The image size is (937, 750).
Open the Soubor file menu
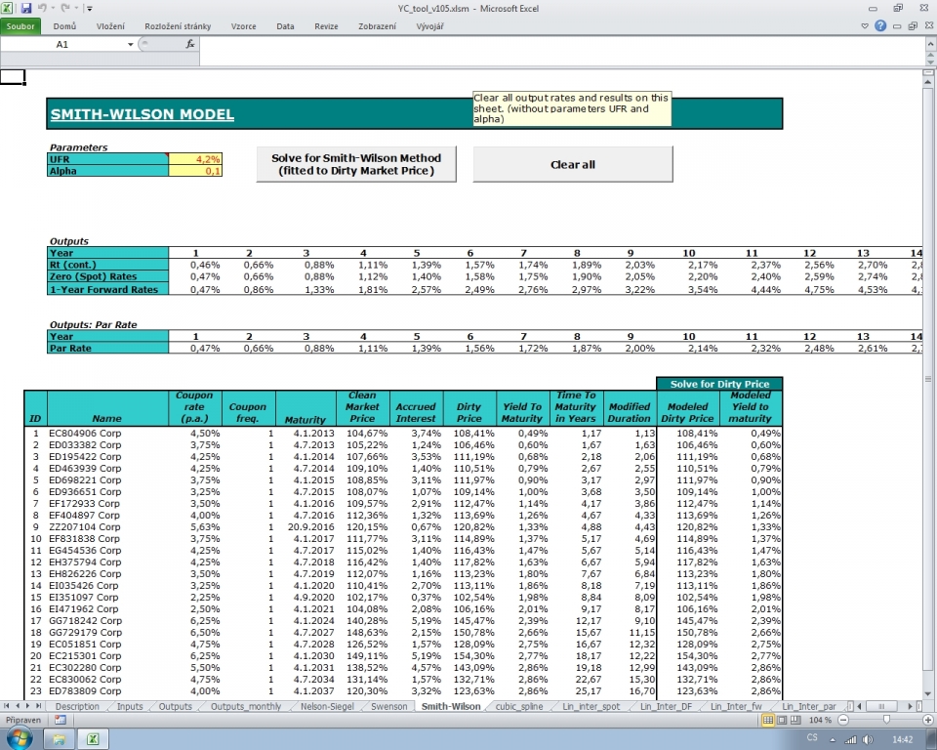coord(21,26)
